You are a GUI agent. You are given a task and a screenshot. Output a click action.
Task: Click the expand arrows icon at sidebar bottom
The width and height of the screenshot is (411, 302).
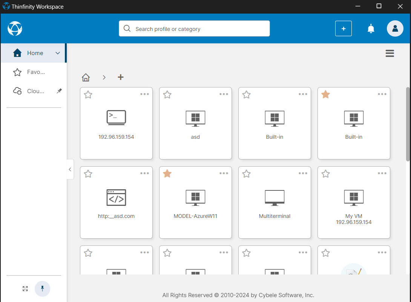coord(25,289)
